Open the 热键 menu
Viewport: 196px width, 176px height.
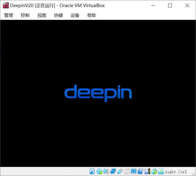click(58, 15)
